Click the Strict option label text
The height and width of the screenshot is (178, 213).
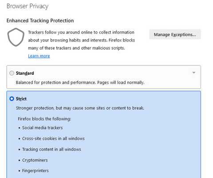click(21, 99)
